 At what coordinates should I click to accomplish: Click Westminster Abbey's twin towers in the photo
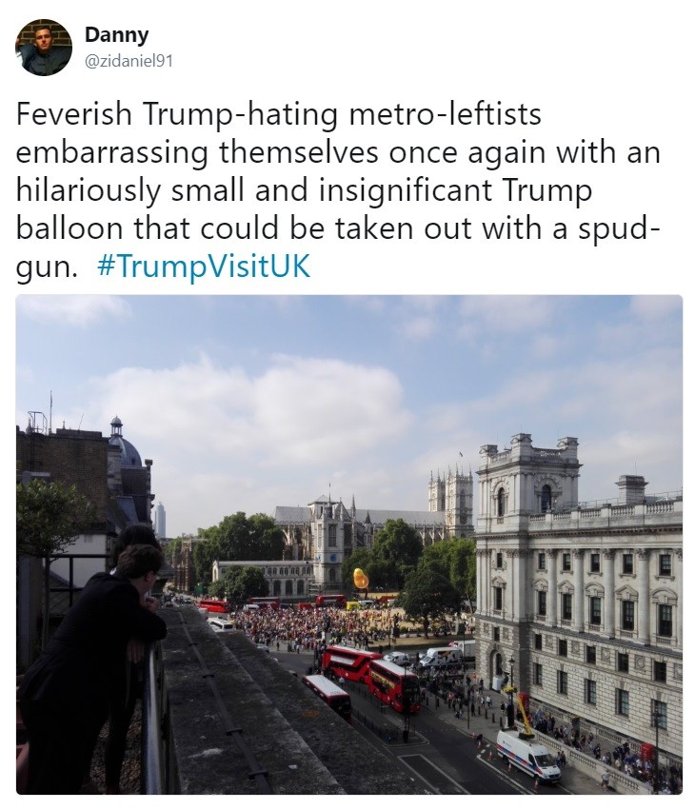click(450, 494)
